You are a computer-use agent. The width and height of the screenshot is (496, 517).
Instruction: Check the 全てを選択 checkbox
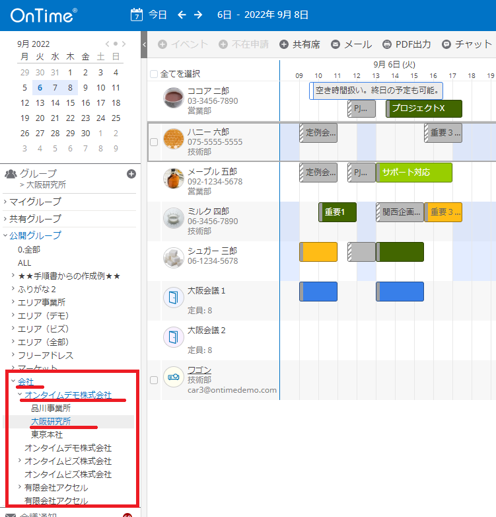[x=154, y=74]
